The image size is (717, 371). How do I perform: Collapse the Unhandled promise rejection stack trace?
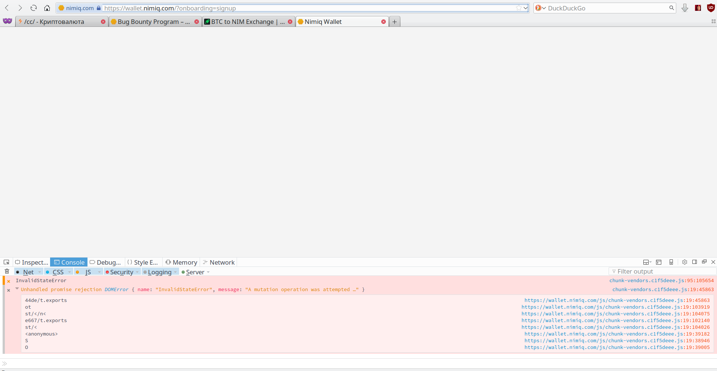17,289
